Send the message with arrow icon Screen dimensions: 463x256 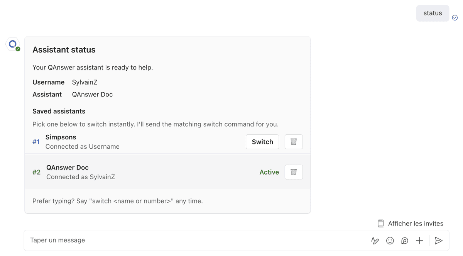point(439,241)
